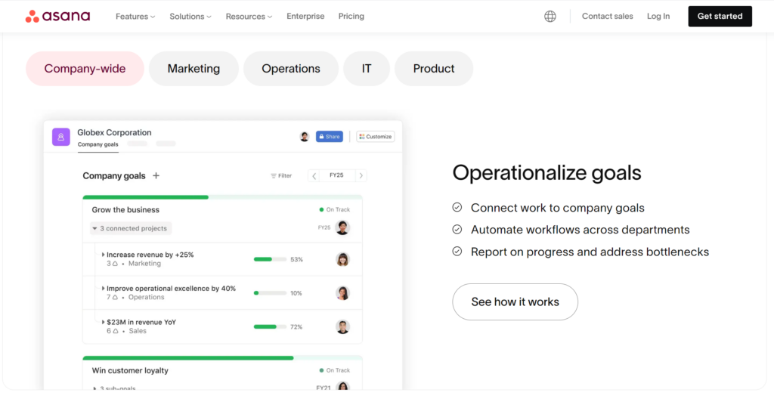
Task: Click the purple Globex Corporation icon
Action: [61, 137]
